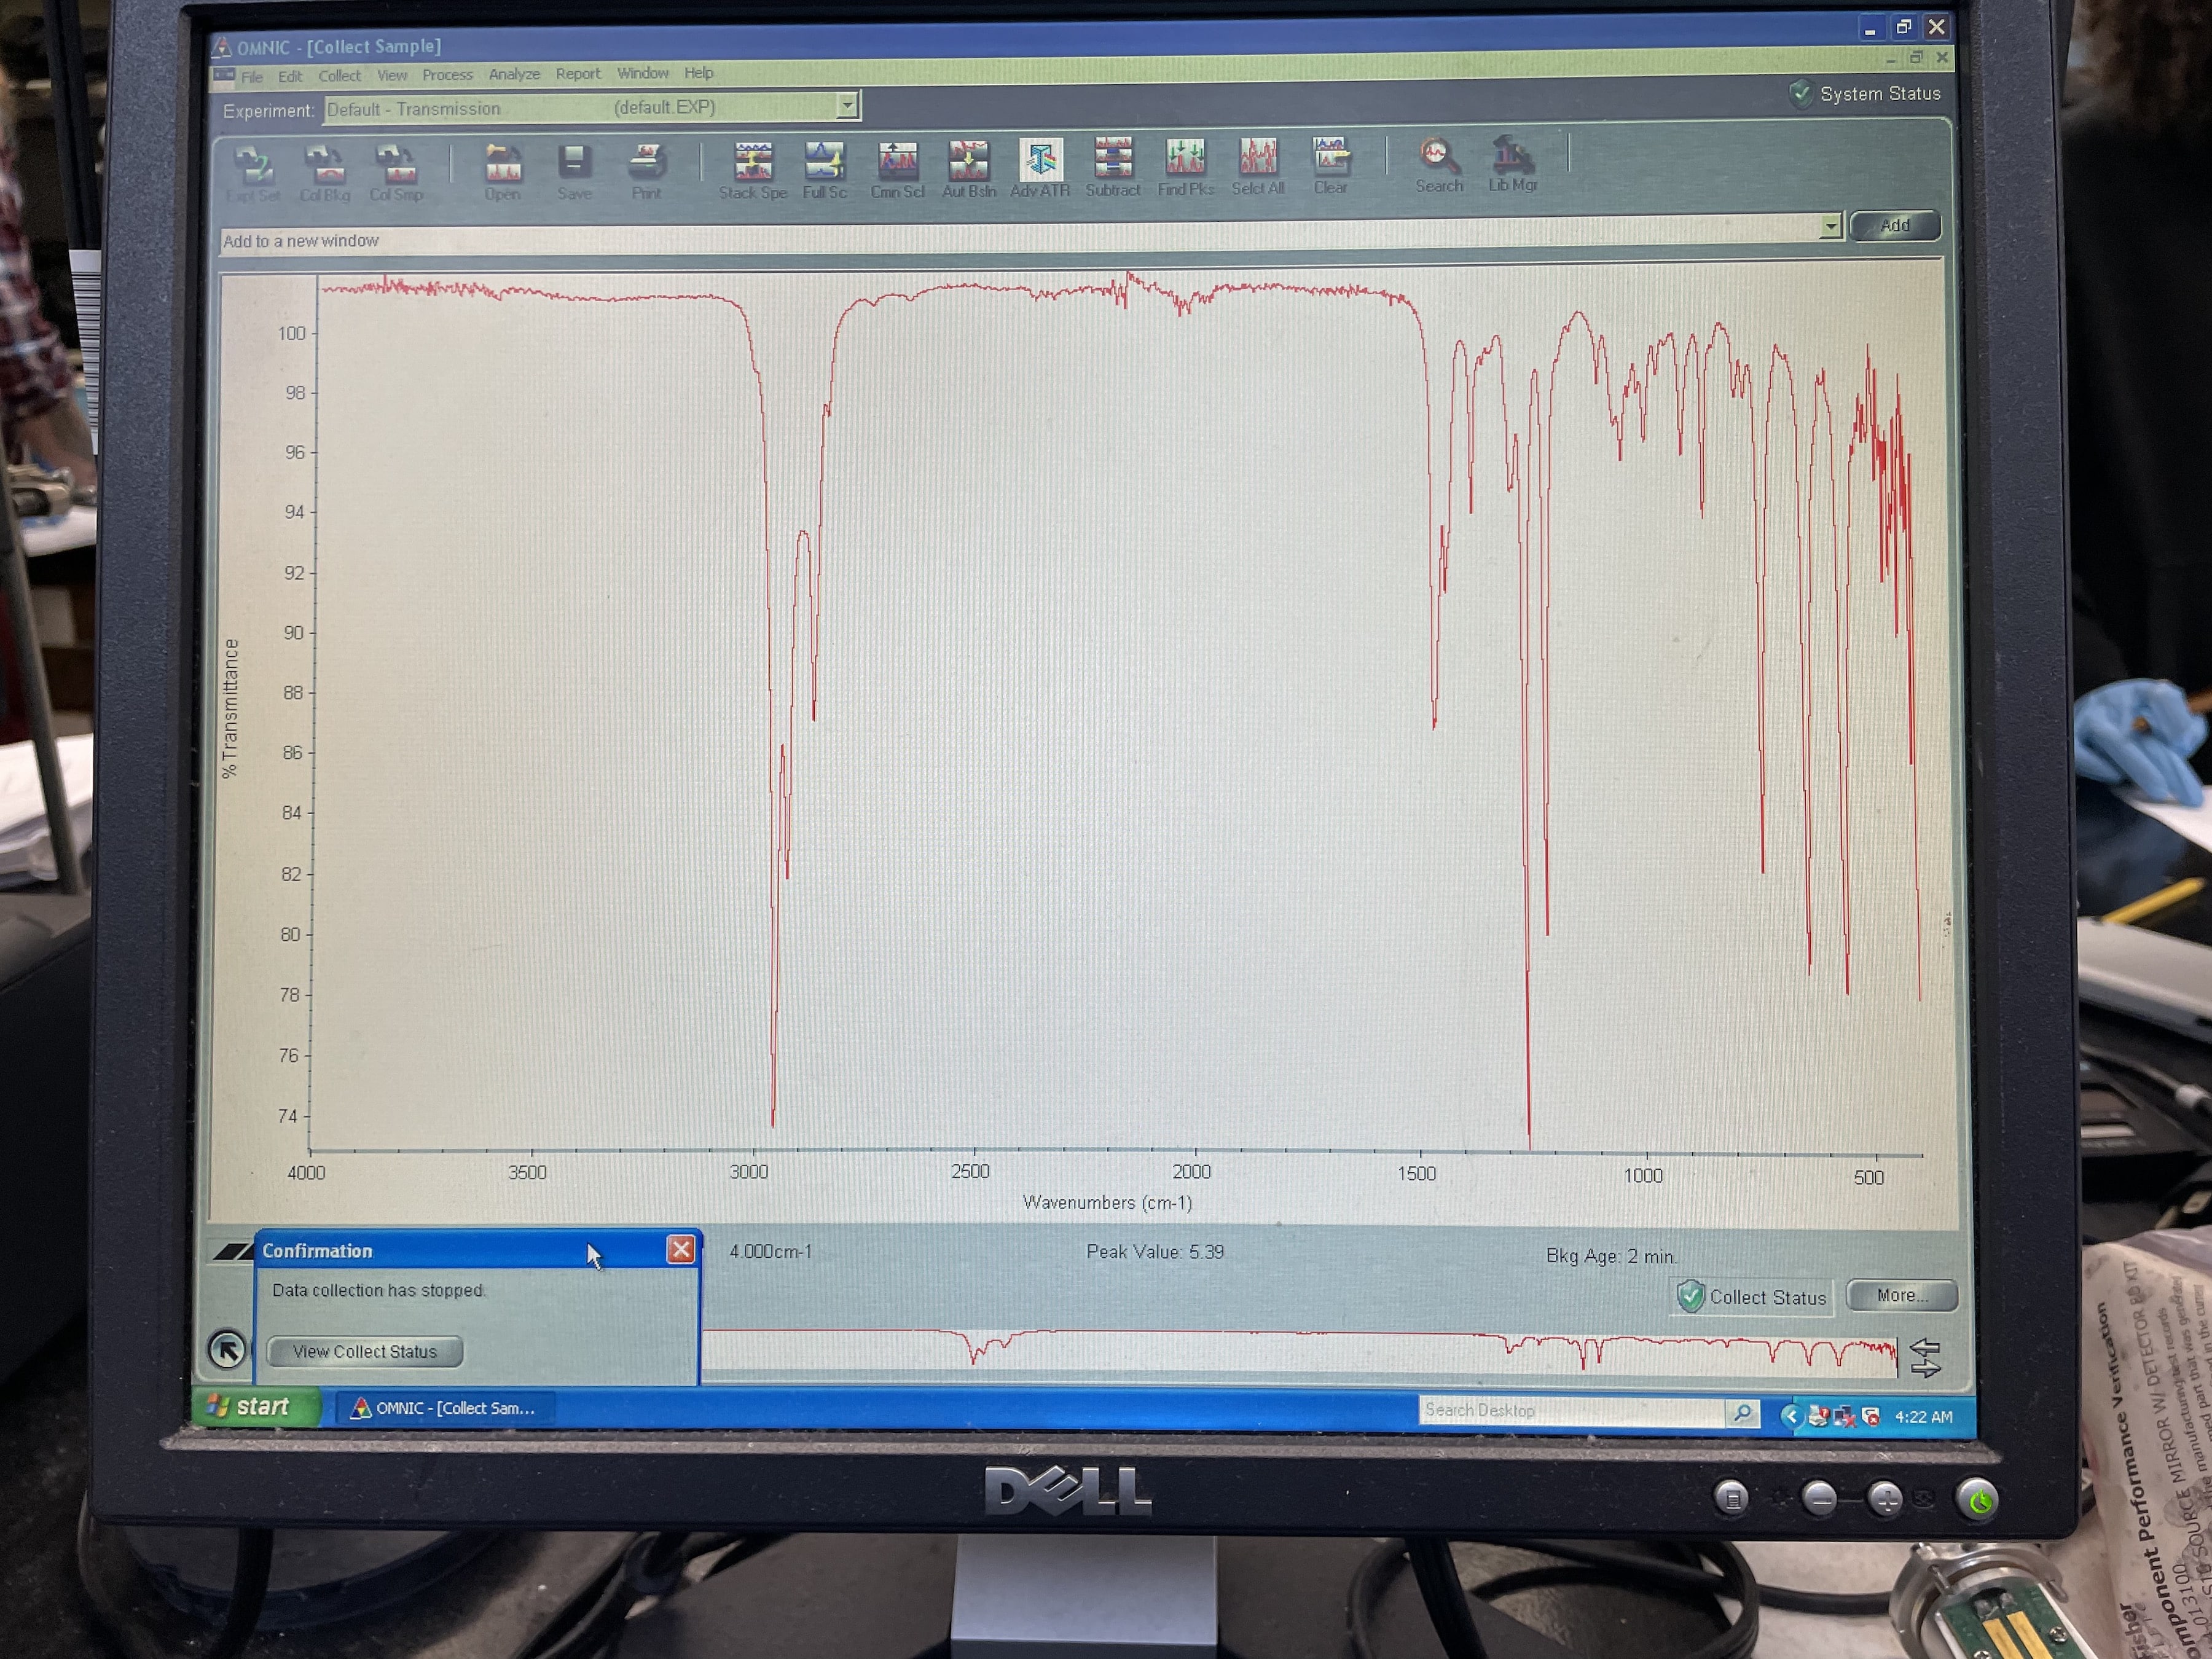Open the Analyze menu

tap(514, 74)
